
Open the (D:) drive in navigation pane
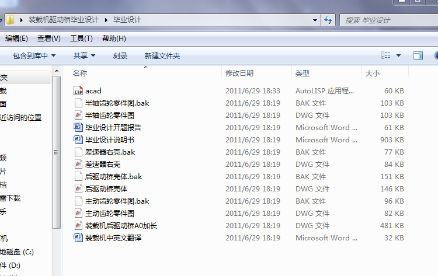(11, 265)
